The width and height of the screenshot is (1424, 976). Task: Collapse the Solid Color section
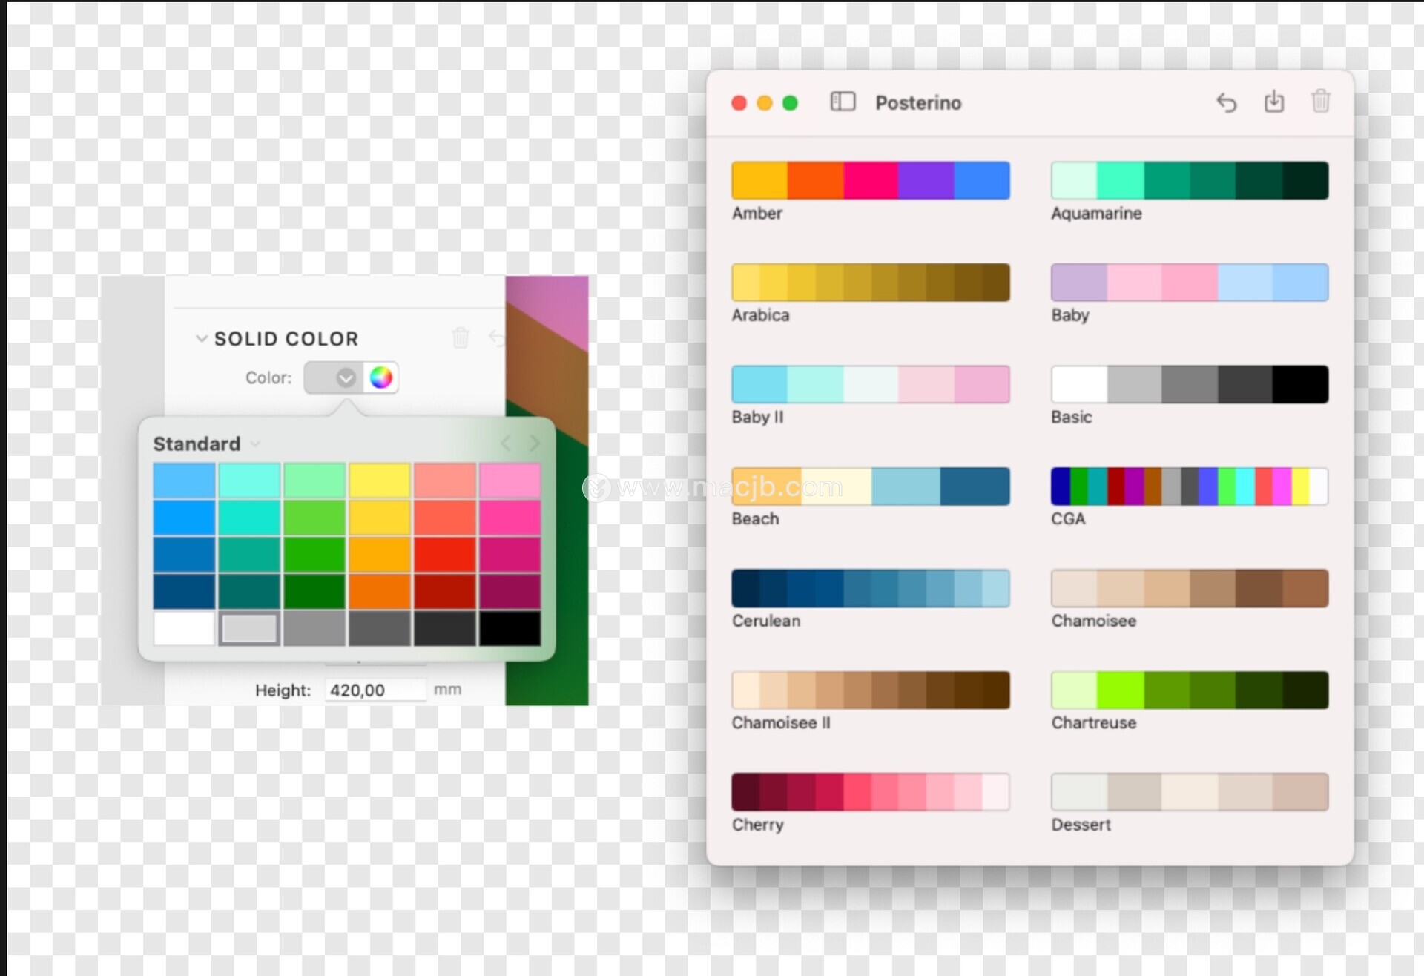[201, 339]
